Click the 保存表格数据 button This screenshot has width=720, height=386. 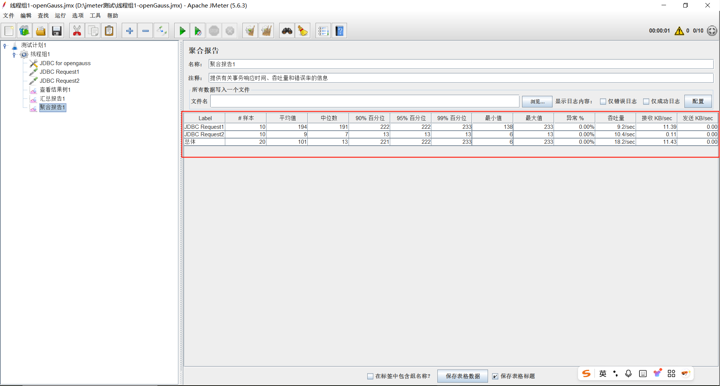(463, 376)
